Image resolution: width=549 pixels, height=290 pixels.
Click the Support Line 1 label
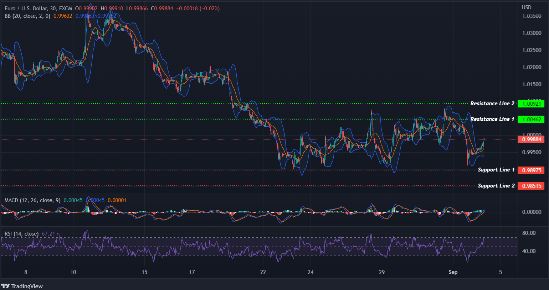[497, 170]
